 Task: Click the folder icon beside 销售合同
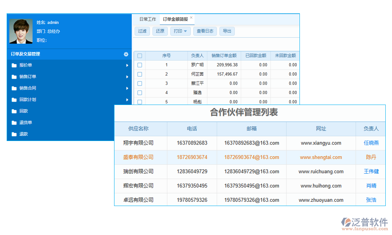tap(14, 88)
